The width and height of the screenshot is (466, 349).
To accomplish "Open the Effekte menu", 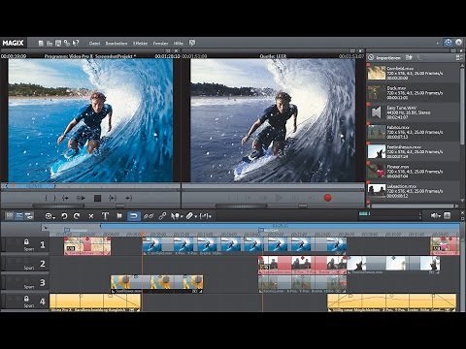I will [x=141, y=44].
